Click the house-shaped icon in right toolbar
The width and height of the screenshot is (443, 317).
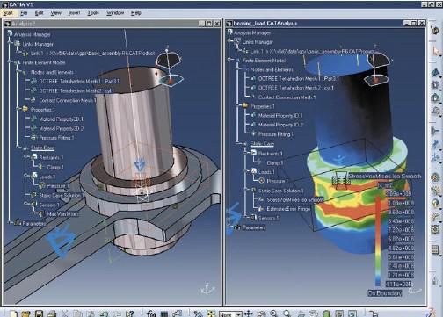coord(436,97)
